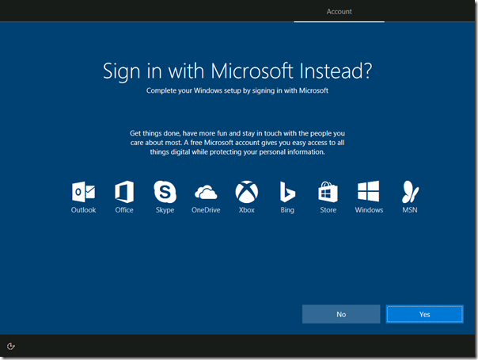
Task: Click the Store label text
Action: click(x=328, y=210)
